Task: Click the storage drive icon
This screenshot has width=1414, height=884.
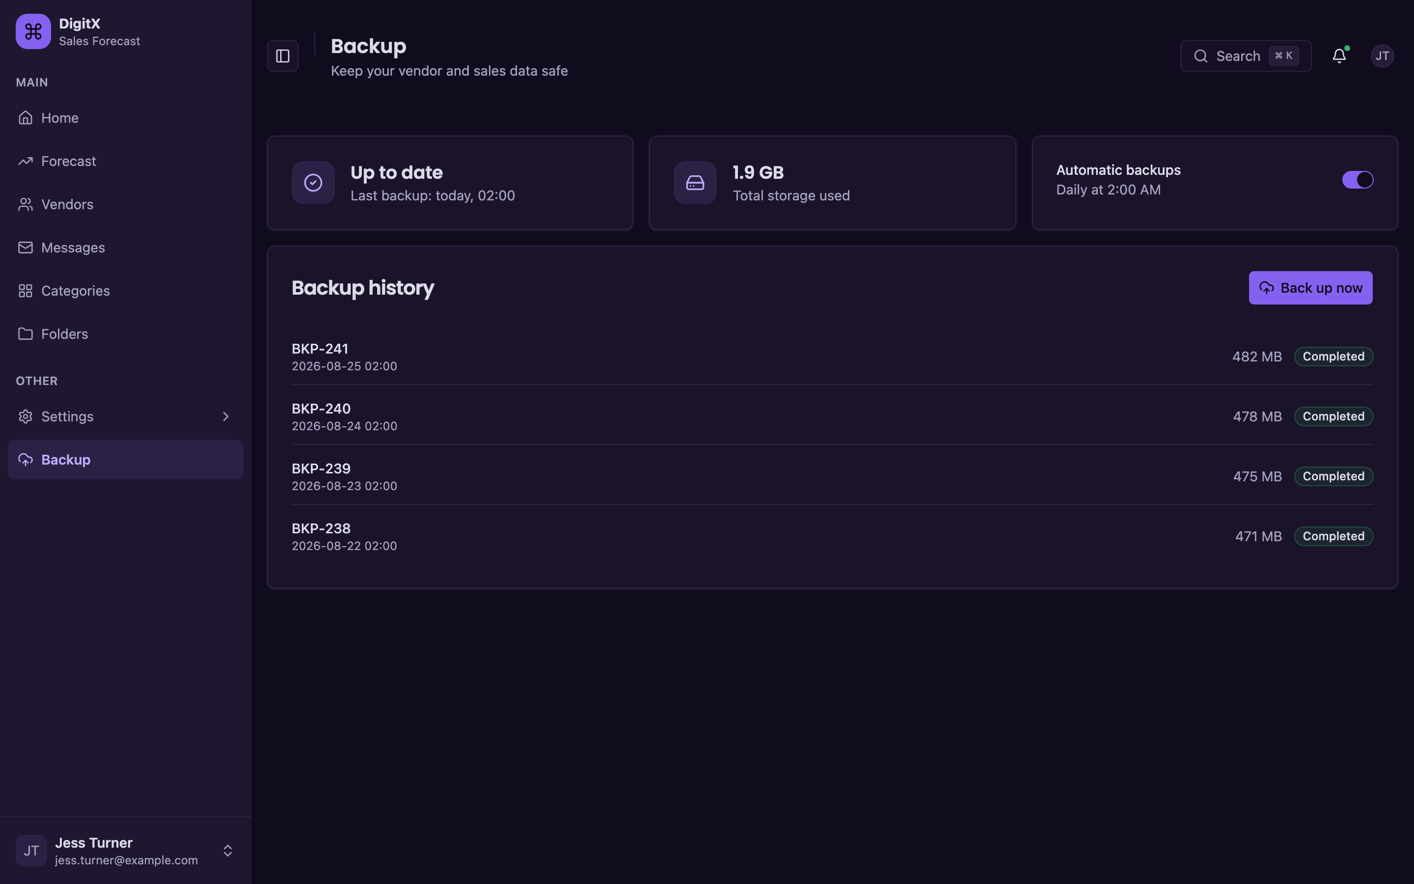Action: [695, 182]
